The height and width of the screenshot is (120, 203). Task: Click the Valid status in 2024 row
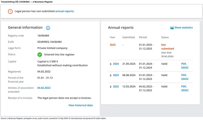pyautogui.click(x=164, y=64)
